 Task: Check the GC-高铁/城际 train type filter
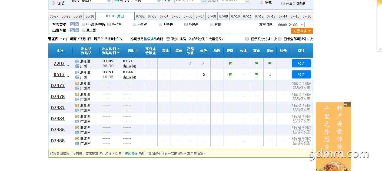[83, 24]
